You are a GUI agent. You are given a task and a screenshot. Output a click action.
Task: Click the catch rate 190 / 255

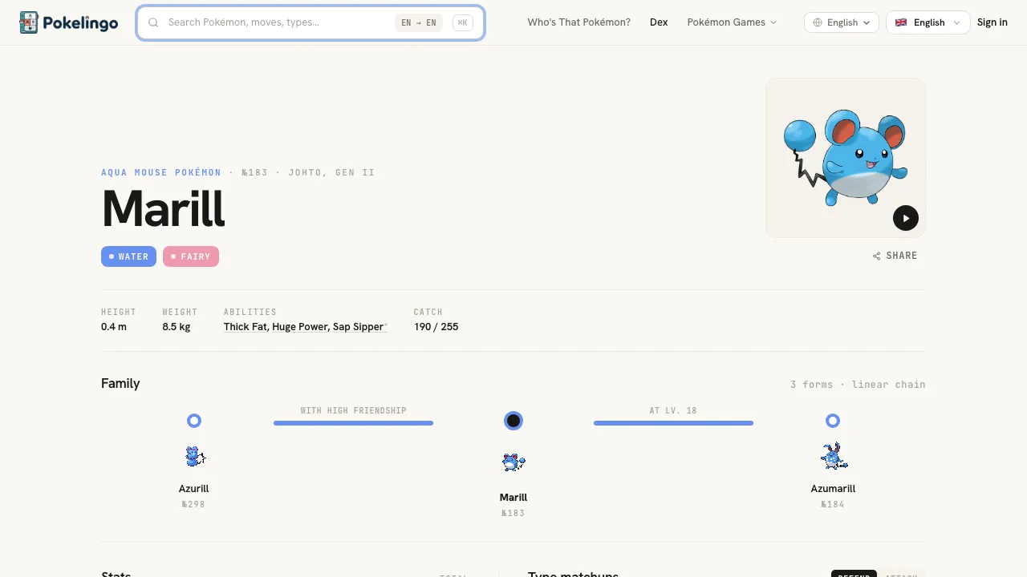click(436, 327)
